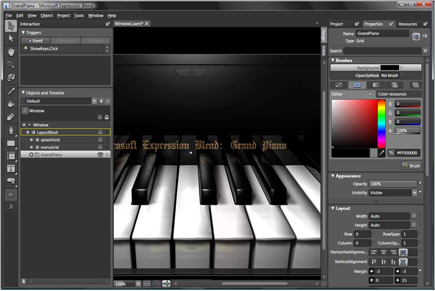This screenshot has height=291, width=435.
Task: Click the + Event trigger button
Action: [35, 41]
